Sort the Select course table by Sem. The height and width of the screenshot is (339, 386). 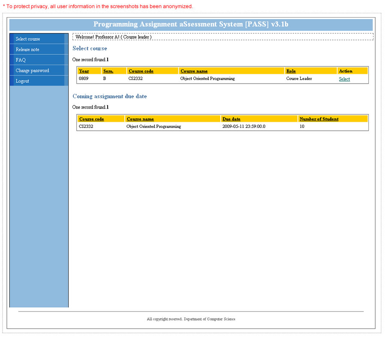coord(108,71)
